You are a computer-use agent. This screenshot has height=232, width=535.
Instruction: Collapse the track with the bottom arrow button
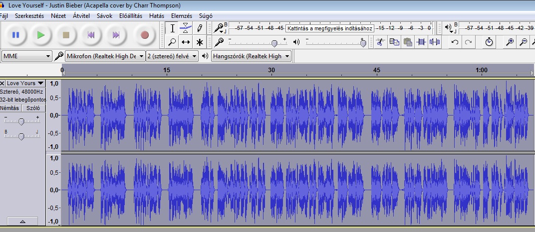click(22, 222)
